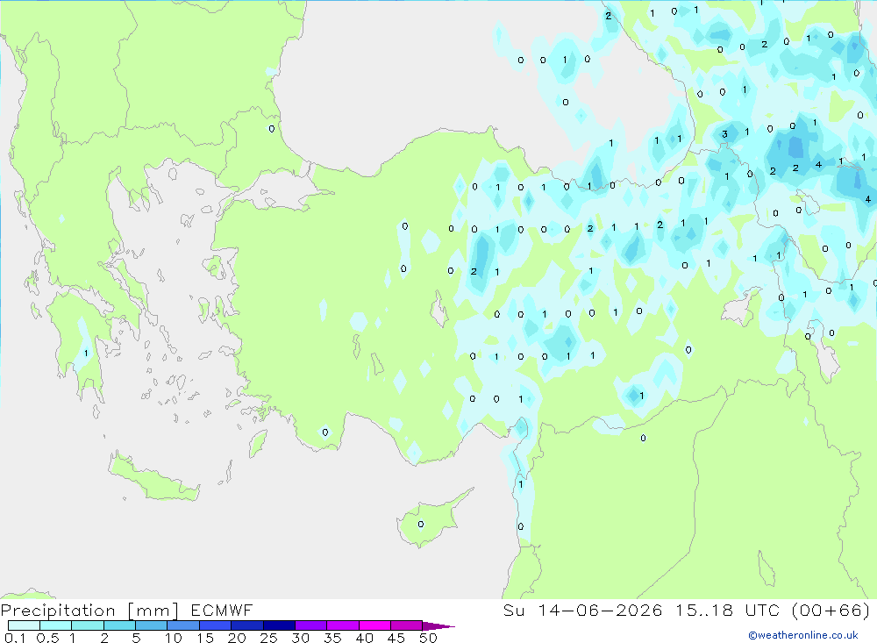
Task: Click the 'Su 14-06-2026' forecast date
Action: (x=583, y=610)
